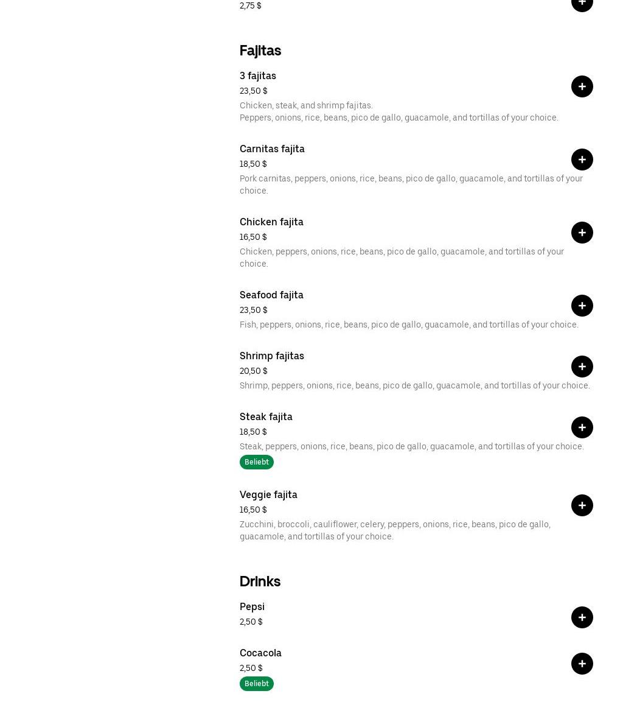Add Seafood fajita using plus button
The image size is (623, 702).
(582, 306)
